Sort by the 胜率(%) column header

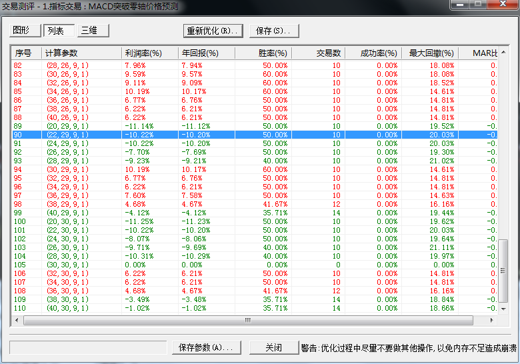pos(263,53)
